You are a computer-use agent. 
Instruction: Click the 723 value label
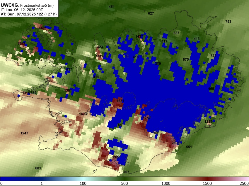213,56
